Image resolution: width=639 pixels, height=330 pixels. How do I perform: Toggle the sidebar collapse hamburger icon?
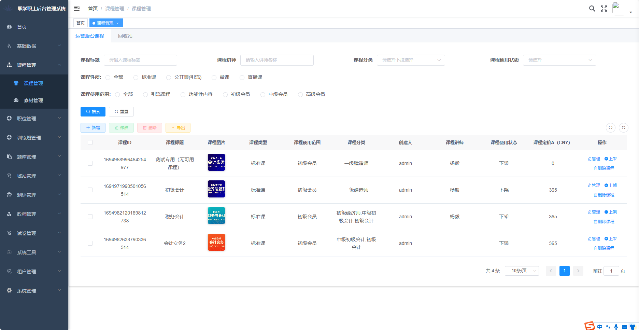tap(77, 8)
